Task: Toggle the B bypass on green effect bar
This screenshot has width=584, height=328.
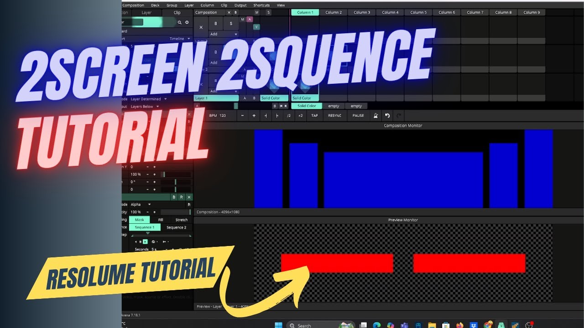Action: point(173,197)
